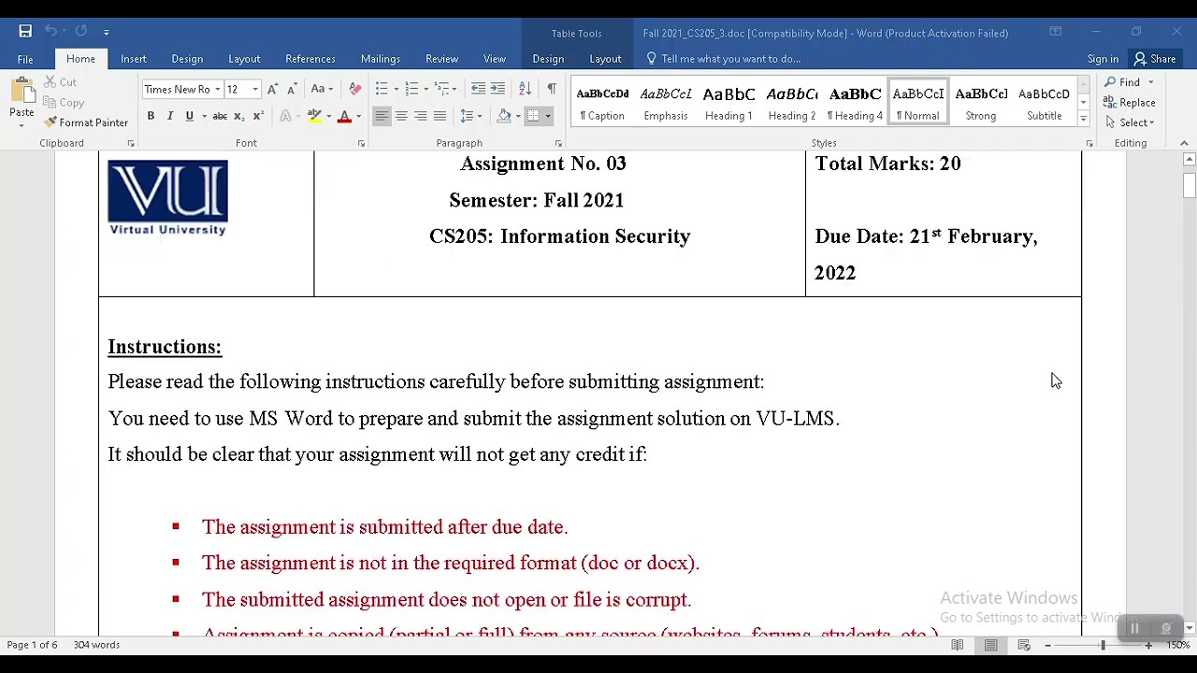
Task: Switch to the Review tab
Action: [x=442, y=59]
